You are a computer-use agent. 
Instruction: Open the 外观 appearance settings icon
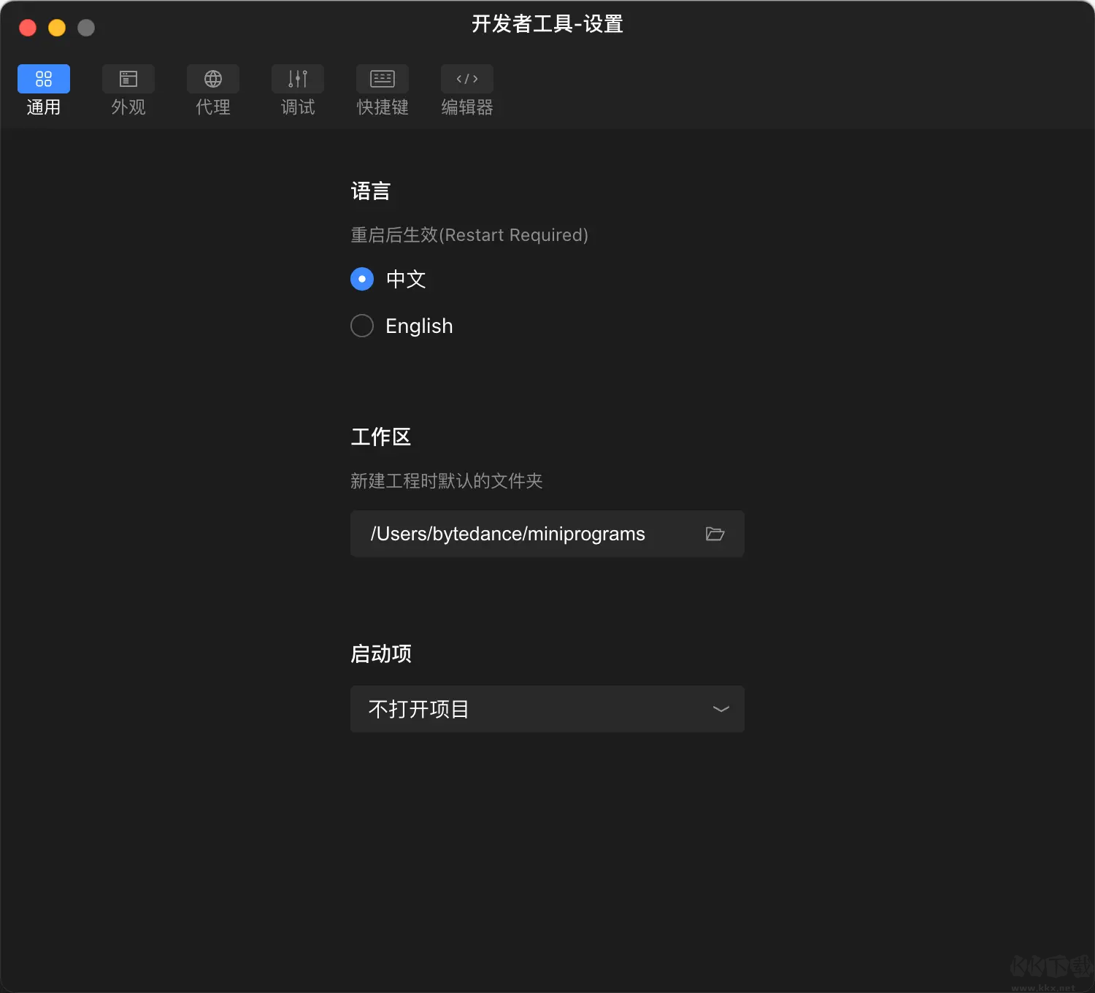128,78
